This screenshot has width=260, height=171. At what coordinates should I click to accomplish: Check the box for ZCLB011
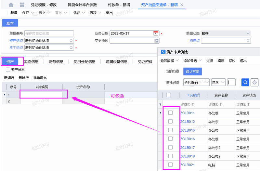point(170,113)
